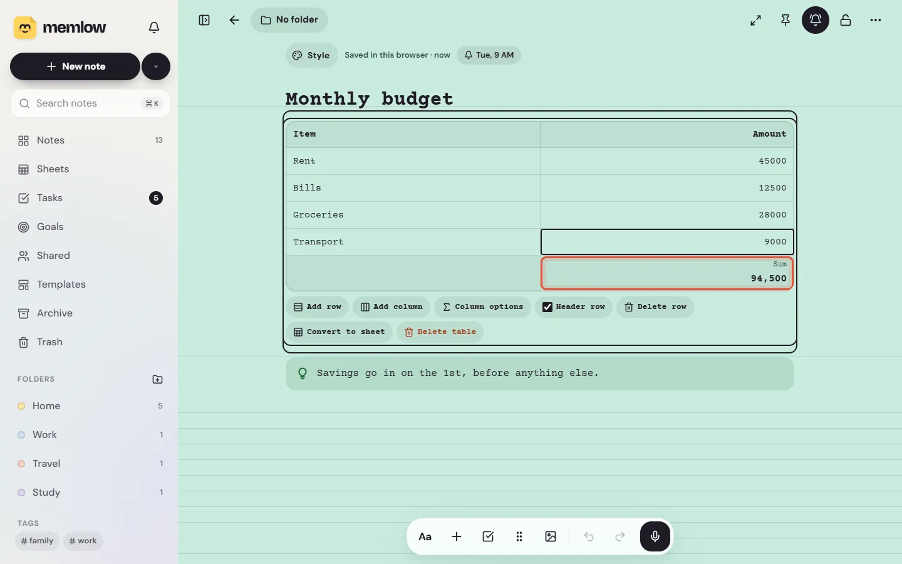Open Trash in sidebar
Viewport: 902px width, 564px height.
pos(90,342)
